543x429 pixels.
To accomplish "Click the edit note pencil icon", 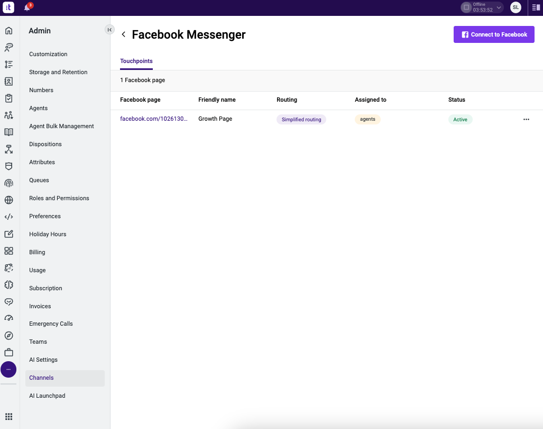I will pyautogui.click(x=8, y=234).
